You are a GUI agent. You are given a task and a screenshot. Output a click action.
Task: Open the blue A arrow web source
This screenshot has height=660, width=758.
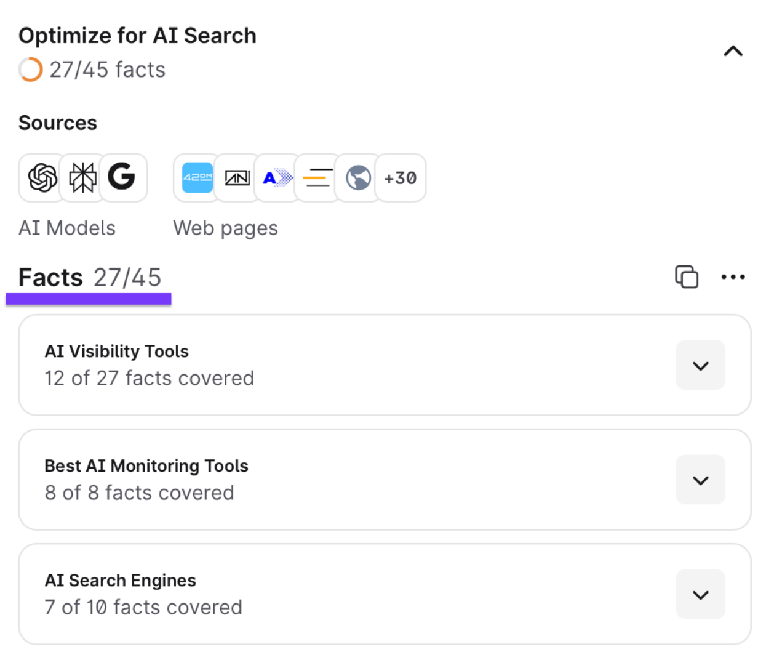tap(277, 178)
